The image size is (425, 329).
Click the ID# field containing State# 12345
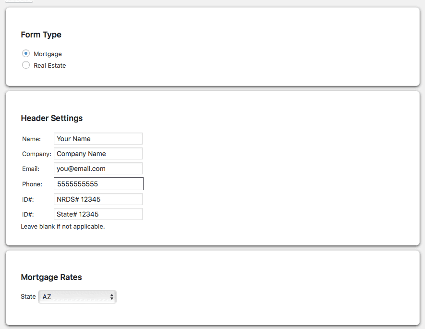pos(98,214)
